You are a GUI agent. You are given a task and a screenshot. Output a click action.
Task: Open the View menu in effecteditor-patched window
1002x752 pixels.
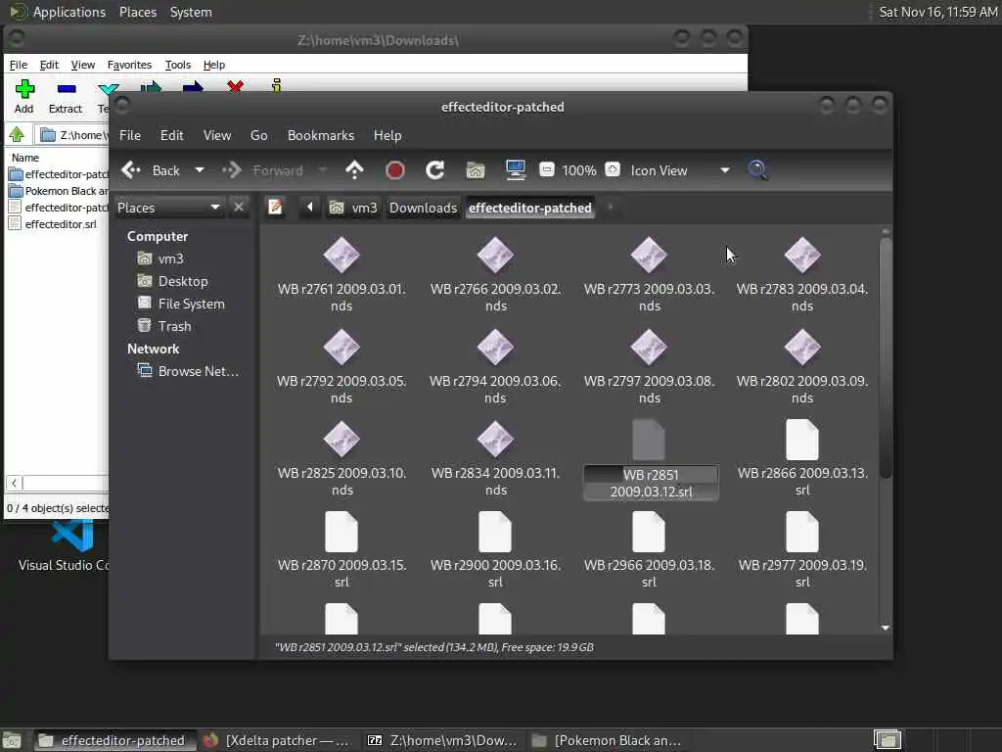(x=217, y=135)
